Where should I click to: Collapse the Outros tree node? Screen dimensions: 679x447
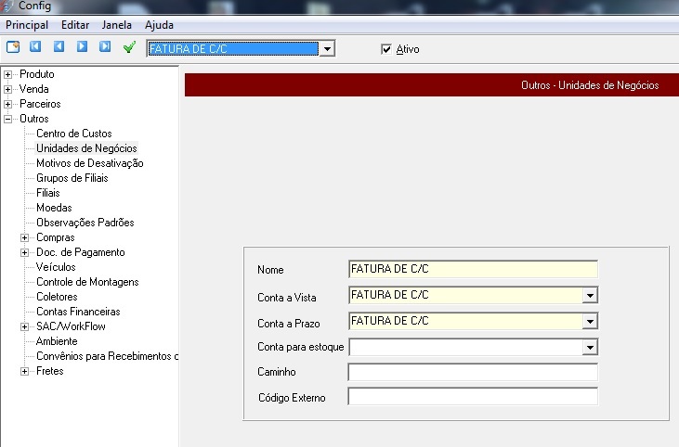8,119
